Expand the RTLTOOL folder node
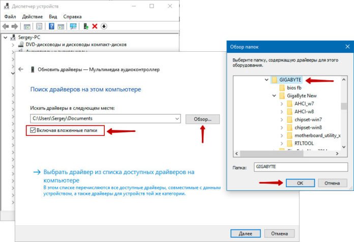Image resolution: width=354 pixels, height=242 pixels. click(282, 144)
